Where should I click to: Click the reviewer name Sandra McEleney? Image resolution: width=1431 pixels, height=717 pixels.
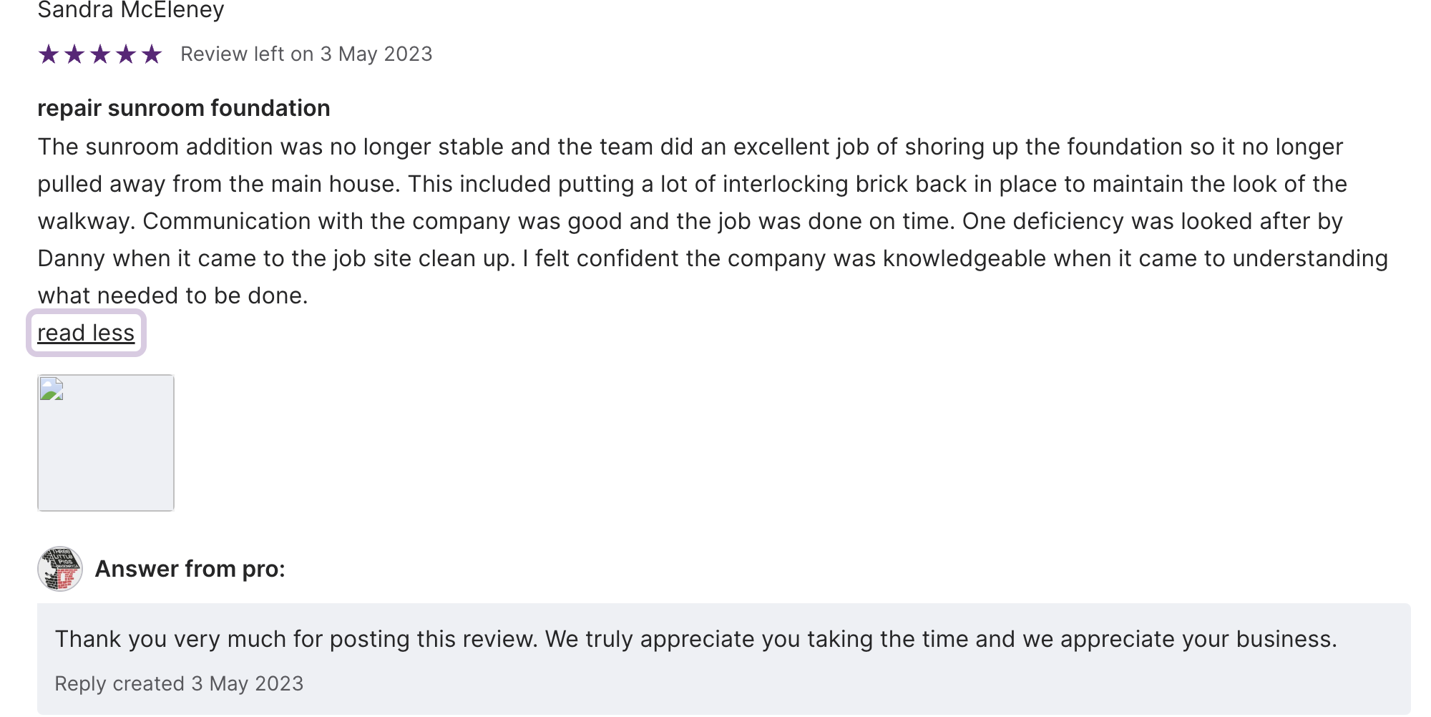131,10
